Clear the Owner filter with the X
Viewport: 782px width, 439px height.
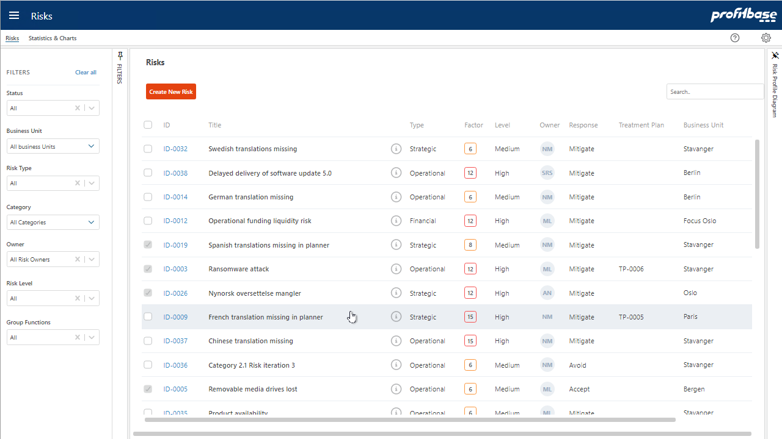(x=78, y=259)
